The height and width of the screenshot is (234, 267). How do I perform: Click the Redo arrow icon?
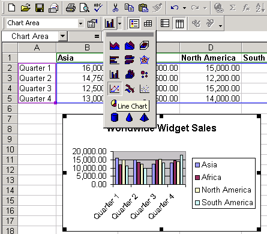[x=195, y=8]
